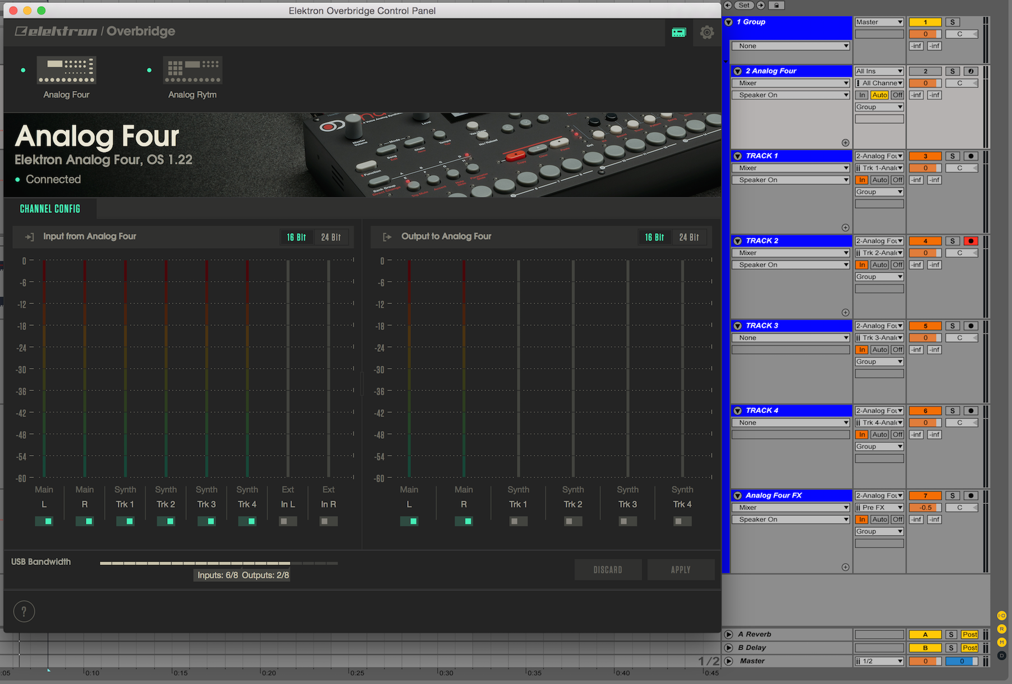Open the All Ins input dropdown
This screenshot has width=1012, height=684.
point(879,71)
